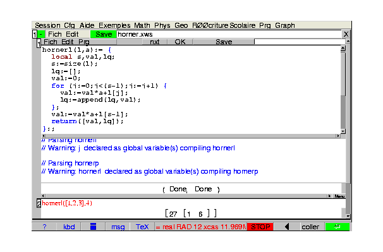The image size is (383, 252).
Task: Open the program editor Edit dropdown
Action: click(x=68, y=42)
